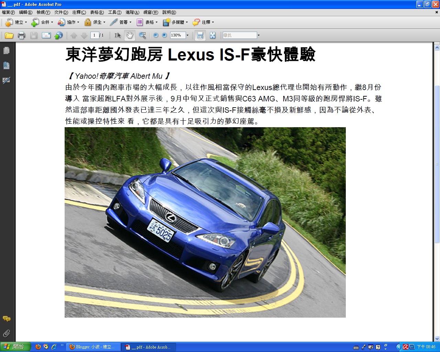440x352 pixels.
Task: Click the article headline 東洋夢幻跑房 Lexus IS-F豪快體驗
Action: click(x=190, y=54)
